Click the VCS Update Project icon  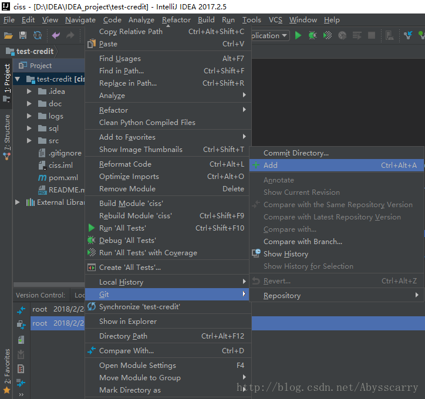click(408, 35)
